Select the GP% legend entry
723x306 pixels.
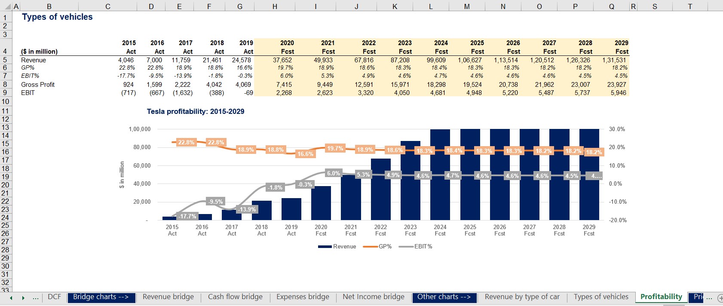coord(377,246)
